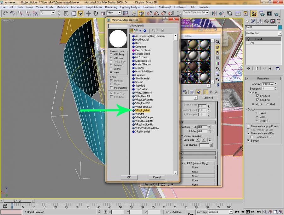284x215 pixels.
Task: Click the Mirror tool icon
Action: (214, 14)
